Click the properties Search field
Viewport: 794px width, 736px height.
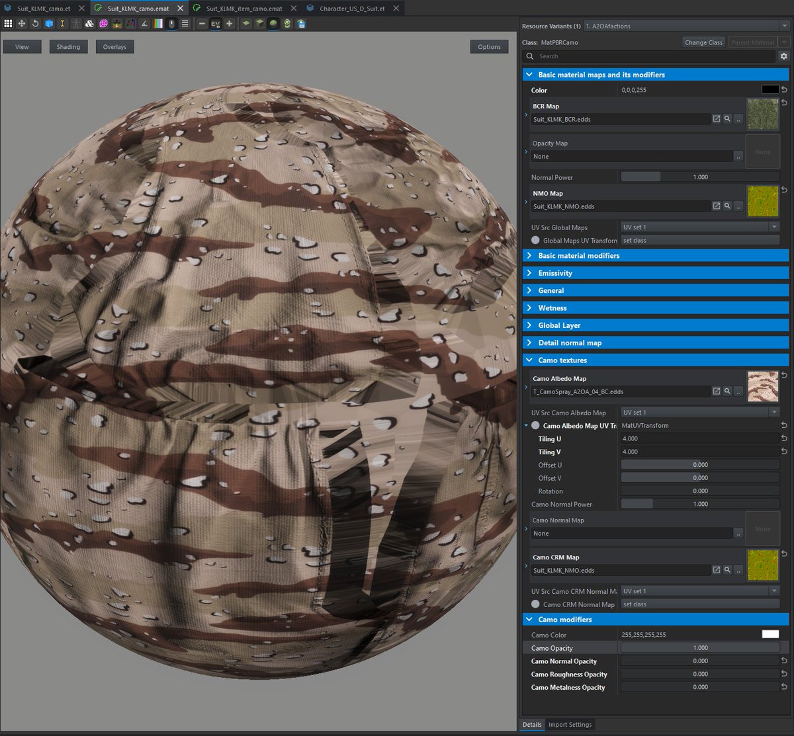(649, 56)
